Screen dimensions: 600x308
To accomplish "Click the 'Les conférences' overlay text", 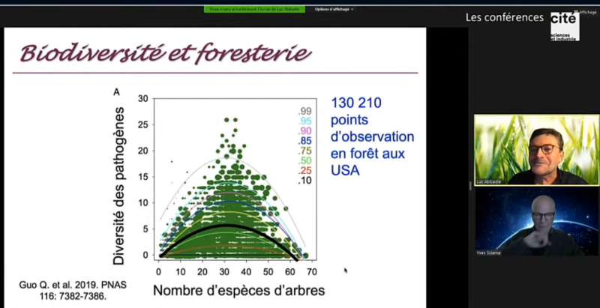I will coord(504,17).
